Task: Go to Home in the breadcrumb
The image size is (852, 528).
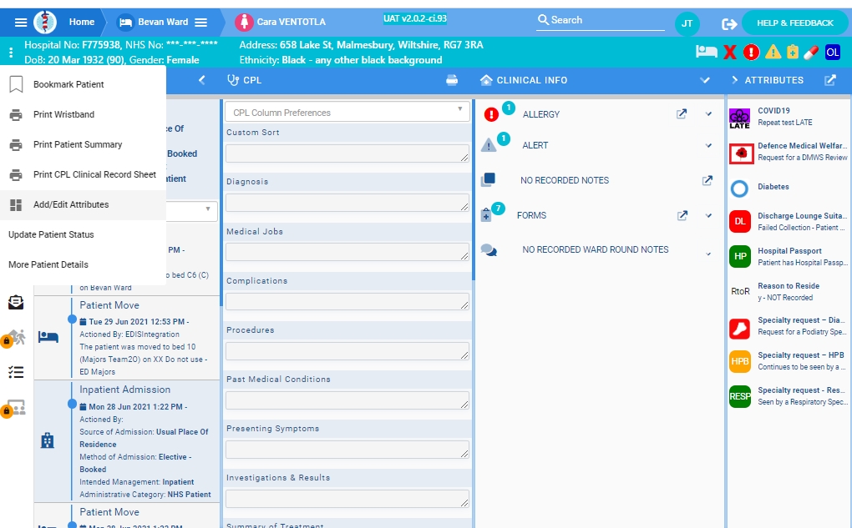Action: pyautogui.click(x=82, y=23)
